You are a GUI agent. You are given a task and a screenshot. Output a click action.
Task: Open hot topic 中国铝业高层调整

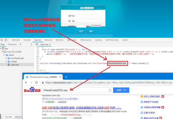pyautogui.click(x=152, y=107)
